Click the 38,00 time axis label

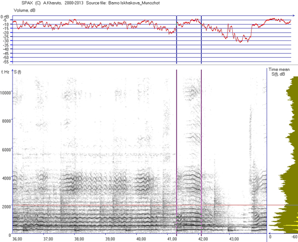(79, 239)
